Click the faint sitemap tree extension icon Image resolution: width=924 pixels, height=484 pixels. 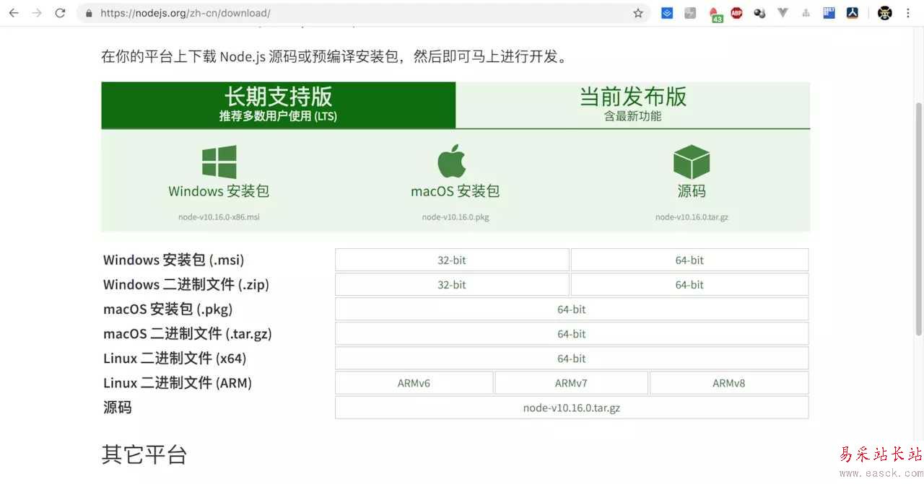pyautogui.click(x=806, y=13)
